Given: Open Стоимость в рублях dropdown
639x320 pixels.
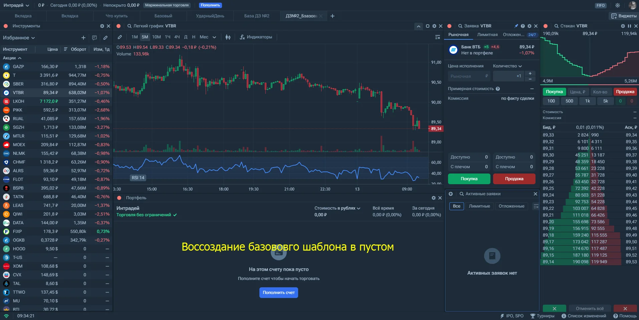Looking at the screenshot, I should [x=338, y=208].
